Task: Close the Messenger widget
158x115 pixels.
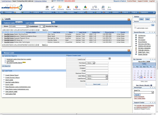Action: pyautogui.click(x=155, y=88)
